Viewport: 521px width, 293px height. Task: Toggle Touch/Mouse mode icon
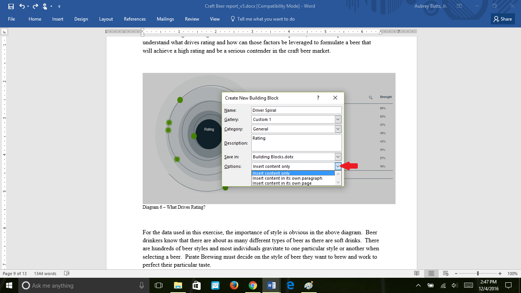[45, 6]
